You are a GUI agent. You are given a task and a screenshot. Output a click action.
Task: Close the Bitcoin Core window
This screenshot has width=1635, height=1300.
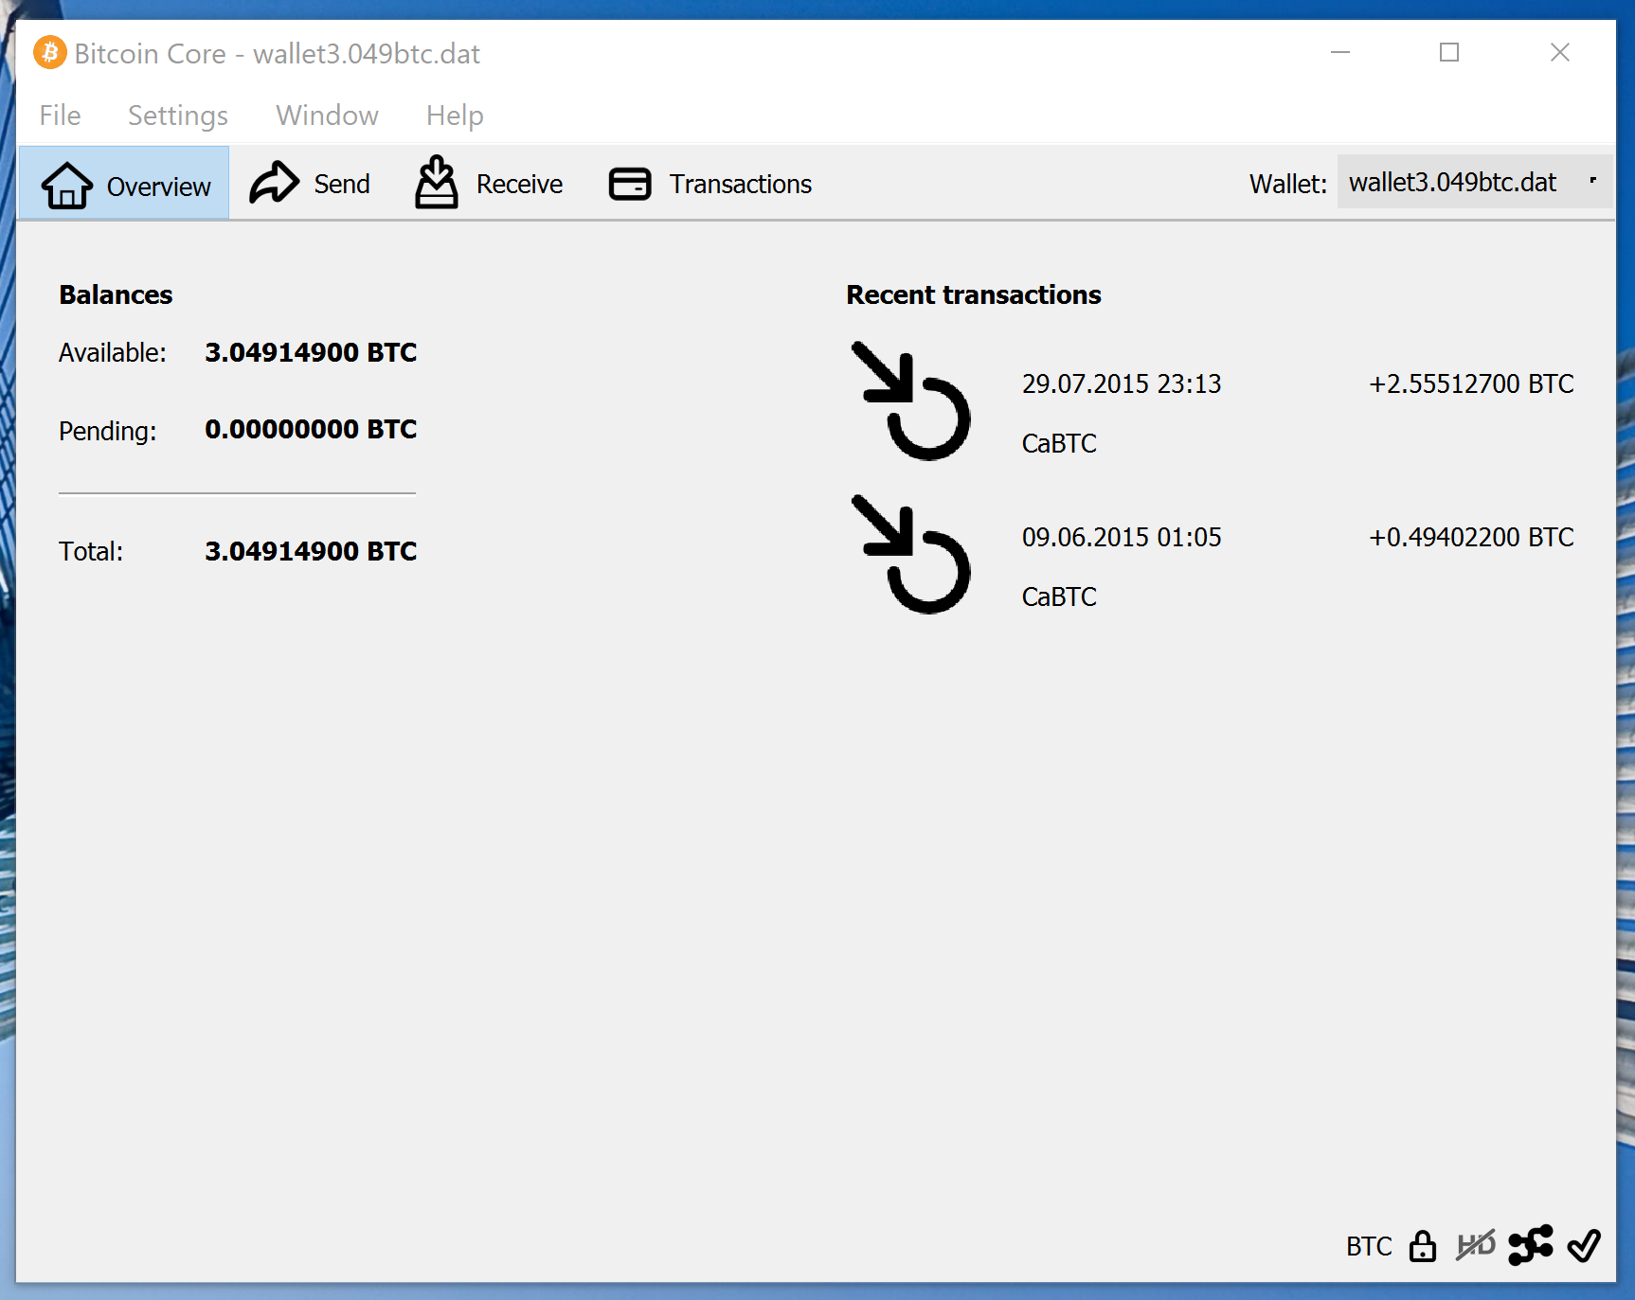point(1560,52)
